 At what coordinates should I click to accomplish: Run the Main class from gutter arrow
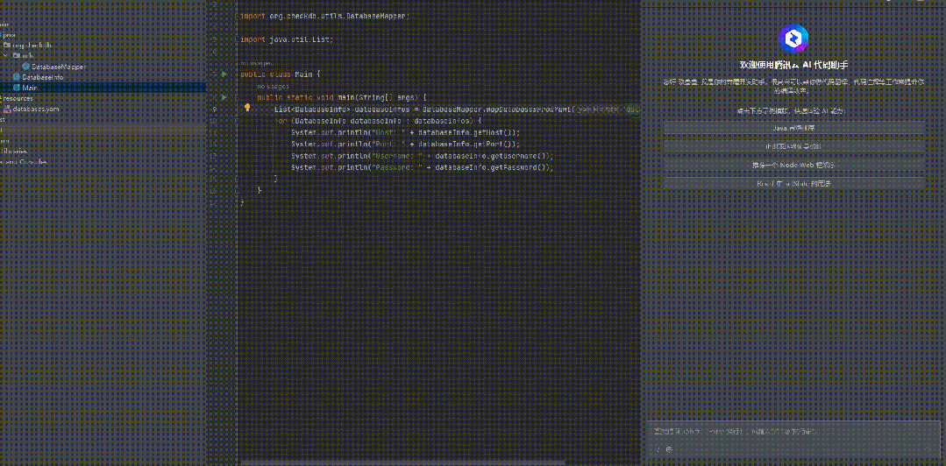(x=224, y=74)
